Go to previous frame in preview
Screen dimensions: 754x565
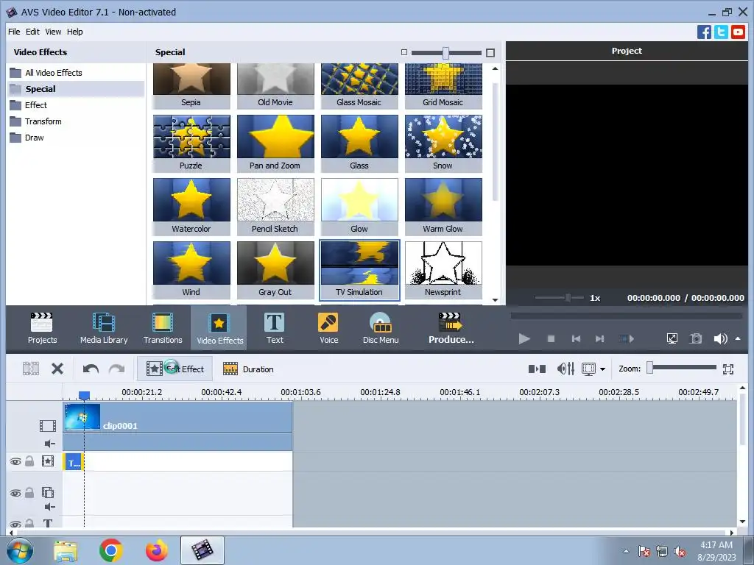[x=576, y=338]
